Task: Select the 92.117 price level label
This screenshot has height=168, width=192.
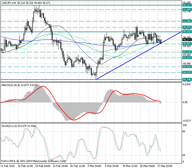Action: click(x=187, y=5)
